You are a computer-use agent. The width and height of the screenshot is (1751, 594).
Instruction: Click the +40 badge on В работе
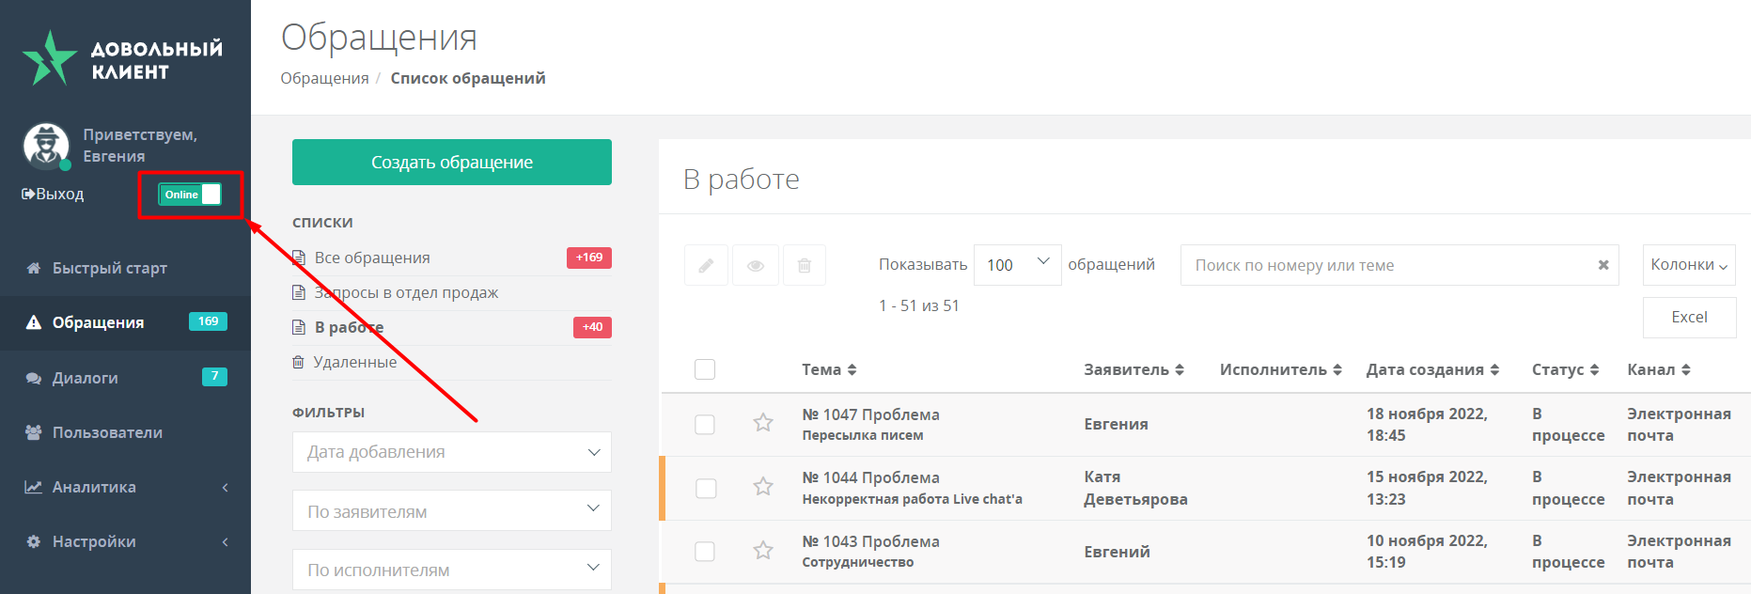coord(592,327)
